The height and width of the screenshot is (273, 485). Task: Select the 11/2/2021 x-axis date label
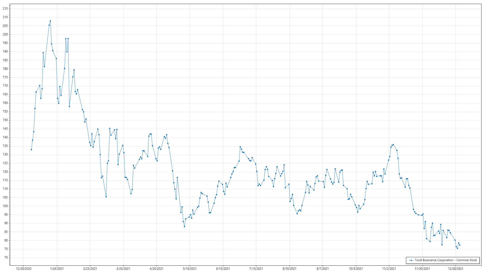point(389,269)
